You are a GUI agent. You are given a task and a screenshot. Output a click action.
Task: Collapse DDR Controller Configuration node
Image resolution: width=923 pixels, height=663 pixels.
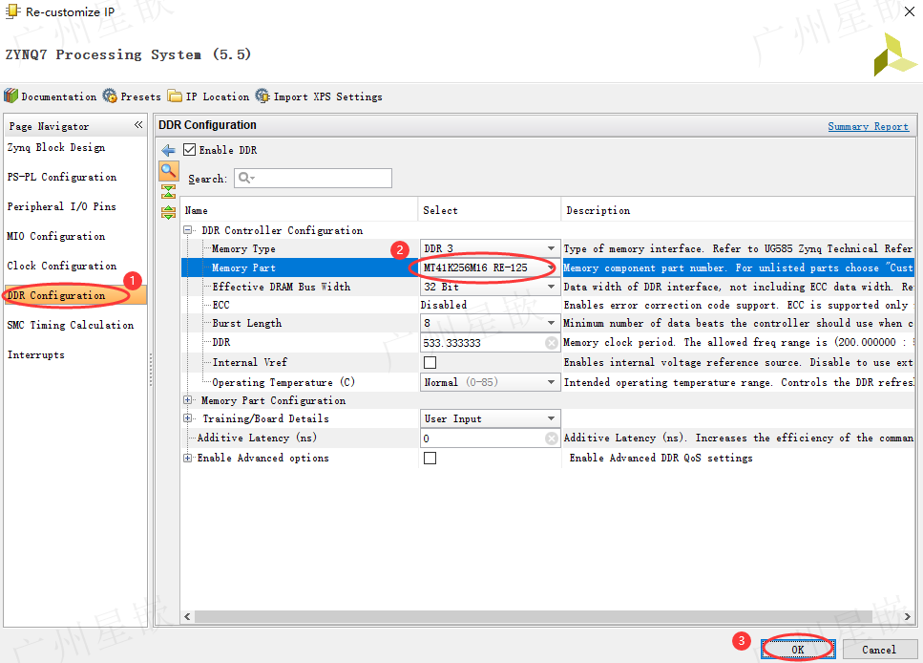188,230
